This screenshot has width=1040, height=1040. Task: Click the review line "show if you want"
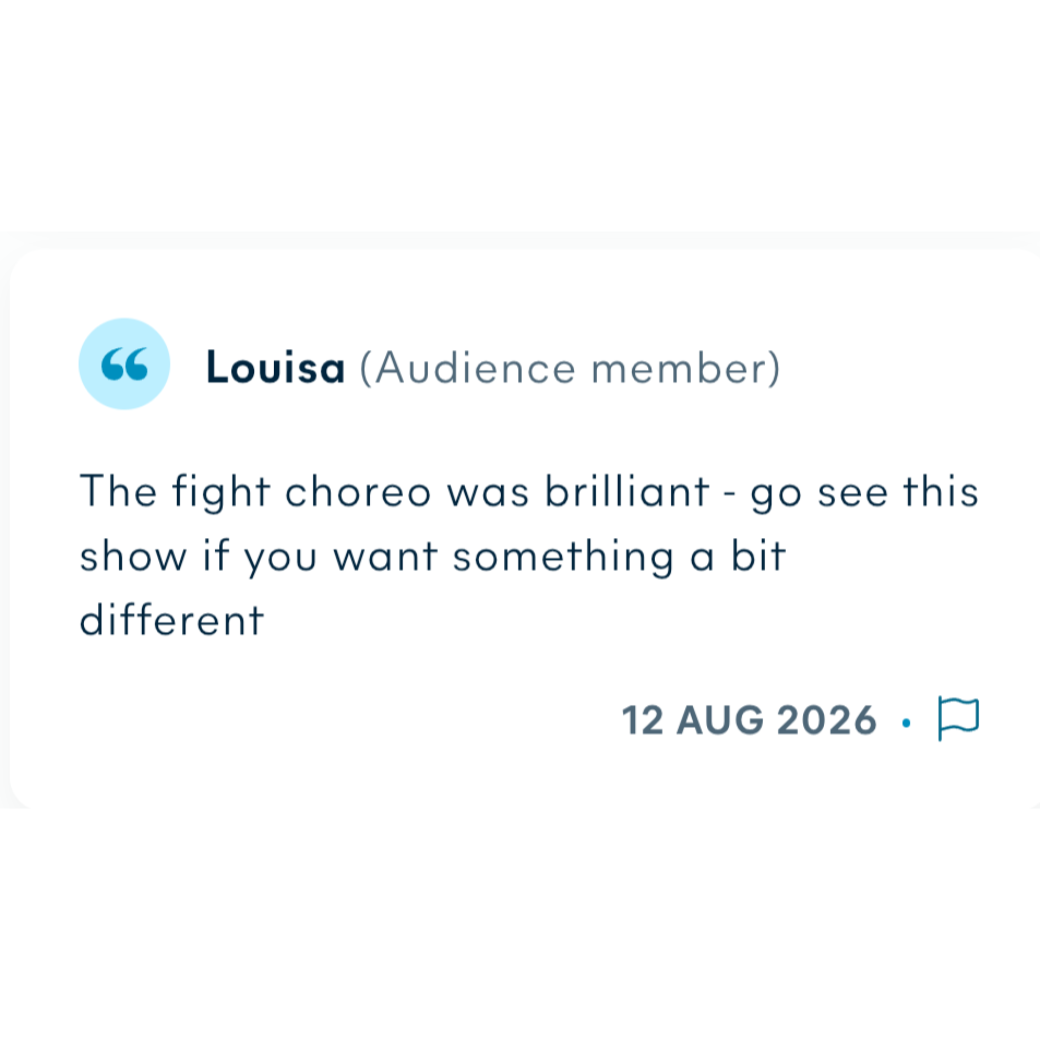[x=433, y=557]
